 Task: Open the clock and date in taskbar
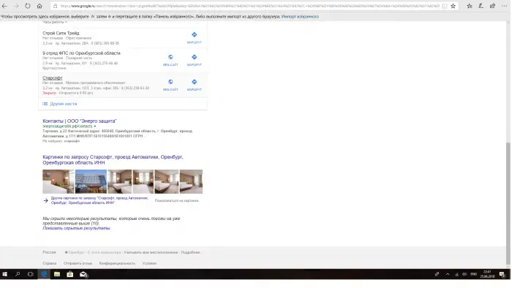487,274
